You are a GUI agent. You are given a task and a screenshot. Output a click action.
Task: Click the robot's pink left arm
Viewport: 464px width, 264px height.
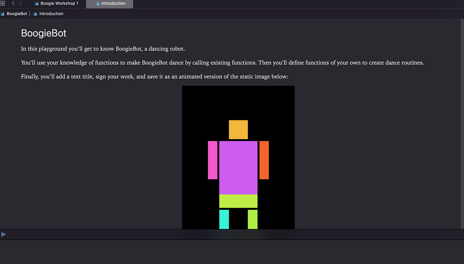(212, 160)
